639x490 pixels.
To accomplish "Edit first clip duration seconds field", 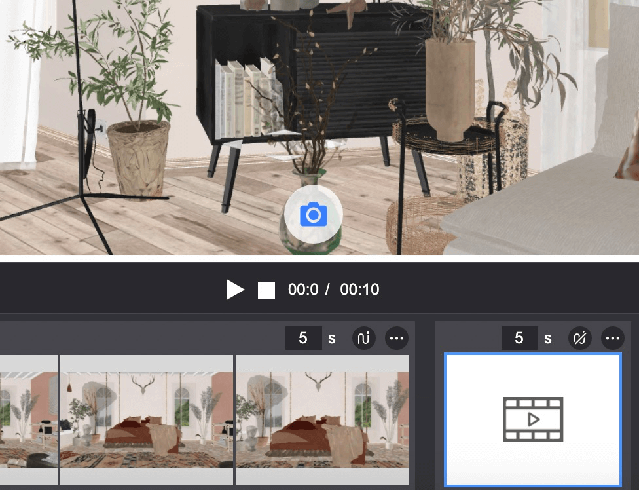I will (303, 338).
